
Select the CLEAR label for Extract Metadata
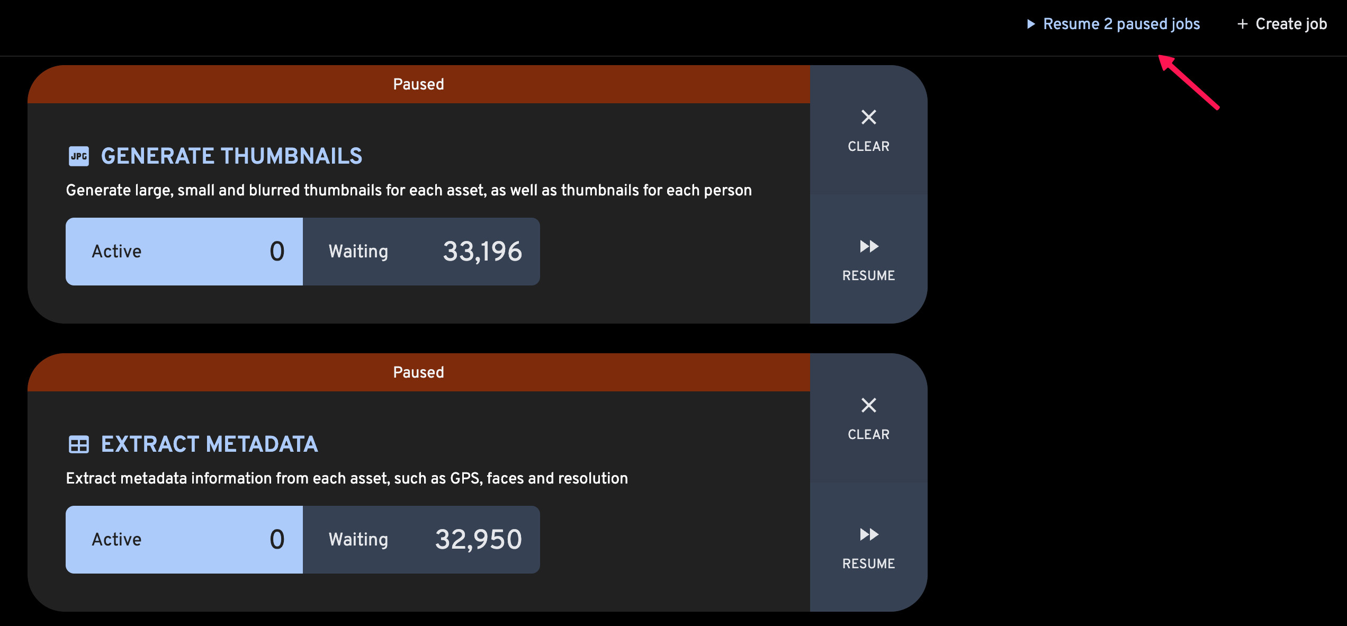pyautogui.click(x=868, y=434)
